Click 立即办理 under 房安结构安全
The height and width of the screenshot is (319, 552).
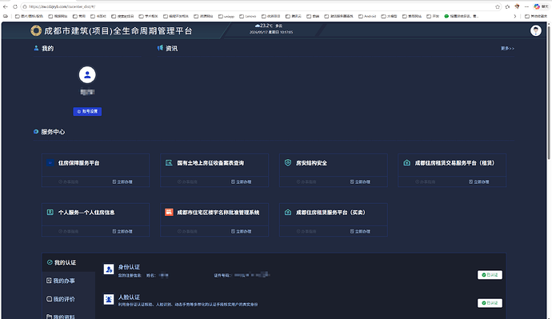[360, 181]
